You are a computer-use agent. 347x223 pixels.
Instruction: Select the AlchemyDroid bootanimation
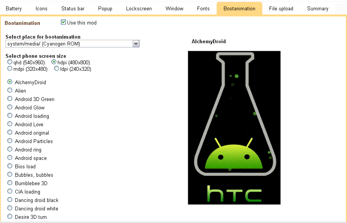pos(10,82)
